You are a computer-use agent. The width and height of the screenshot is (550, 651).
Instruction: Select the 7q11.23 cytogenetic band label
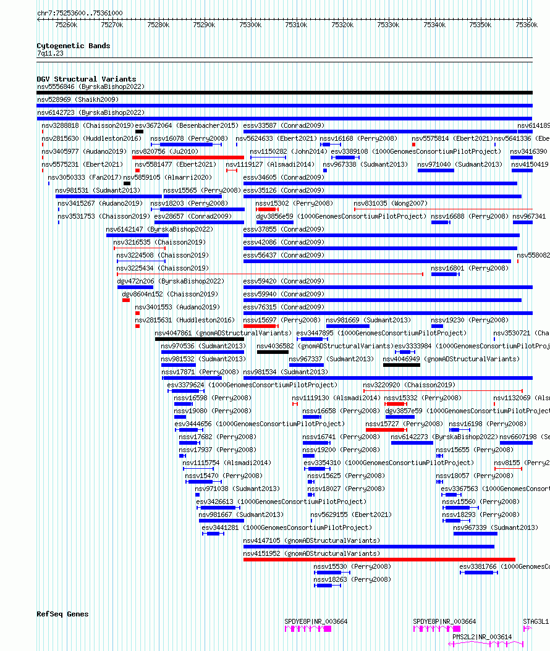coord(50,53)
